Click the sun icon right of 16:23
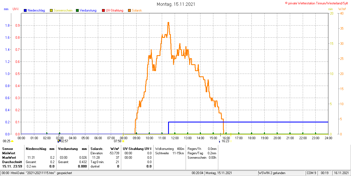Screen dimensions: 351x176 click(x=231, y=141)
